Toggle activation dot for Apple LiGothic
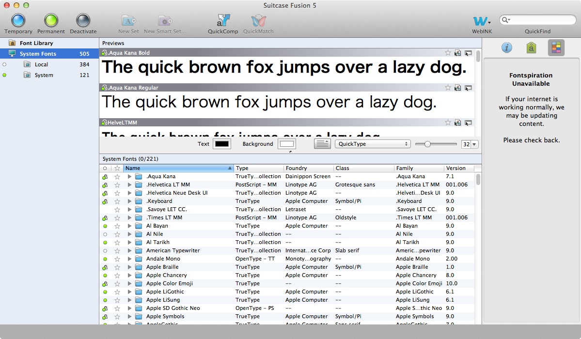Viewport: 581px width, 339px height. (105, 292)
